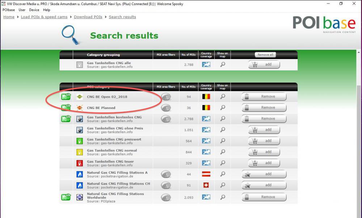This screenshot has width=362, height=218.
Task: Click green cart icon beside CNG BE Open
Action: (66, 96)
